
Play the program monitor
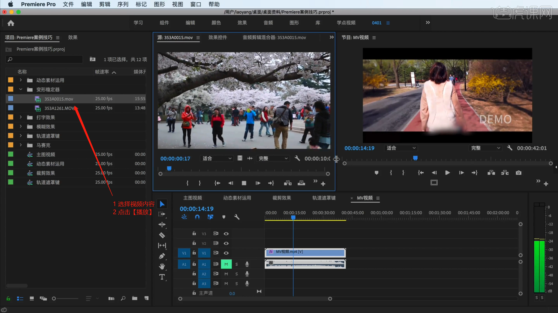pos(447,173)
